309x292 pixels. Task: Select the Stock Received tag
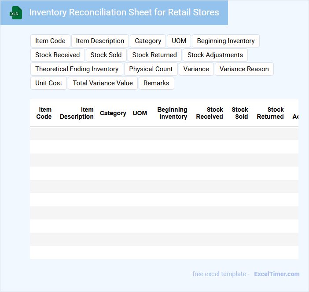(57, 55)
